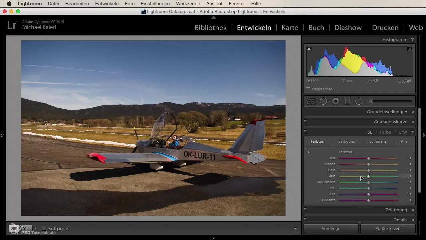Switch to the Drucken module
This screenshot has width=426, height=240.
tap(385, 28)
